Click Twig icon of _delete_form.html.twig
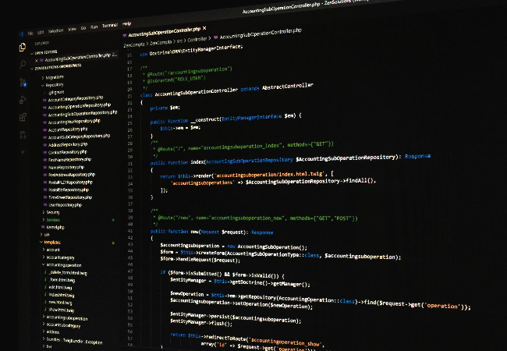 pyautogui.click(x=45, y=271)
